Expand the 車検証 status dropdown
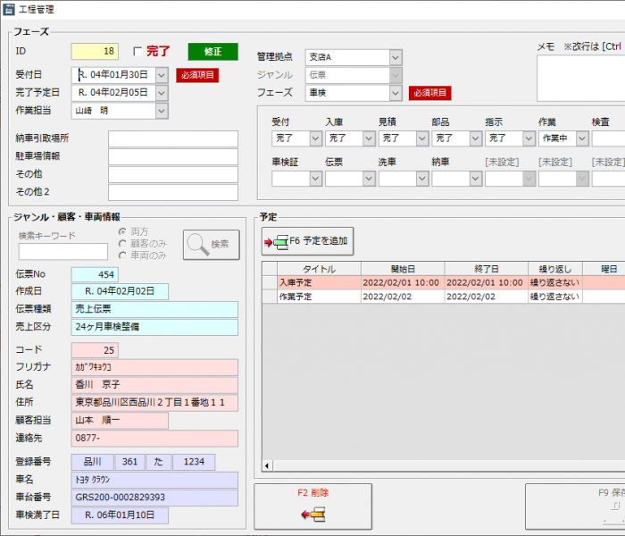625x536 pixels. click(315, 179)
